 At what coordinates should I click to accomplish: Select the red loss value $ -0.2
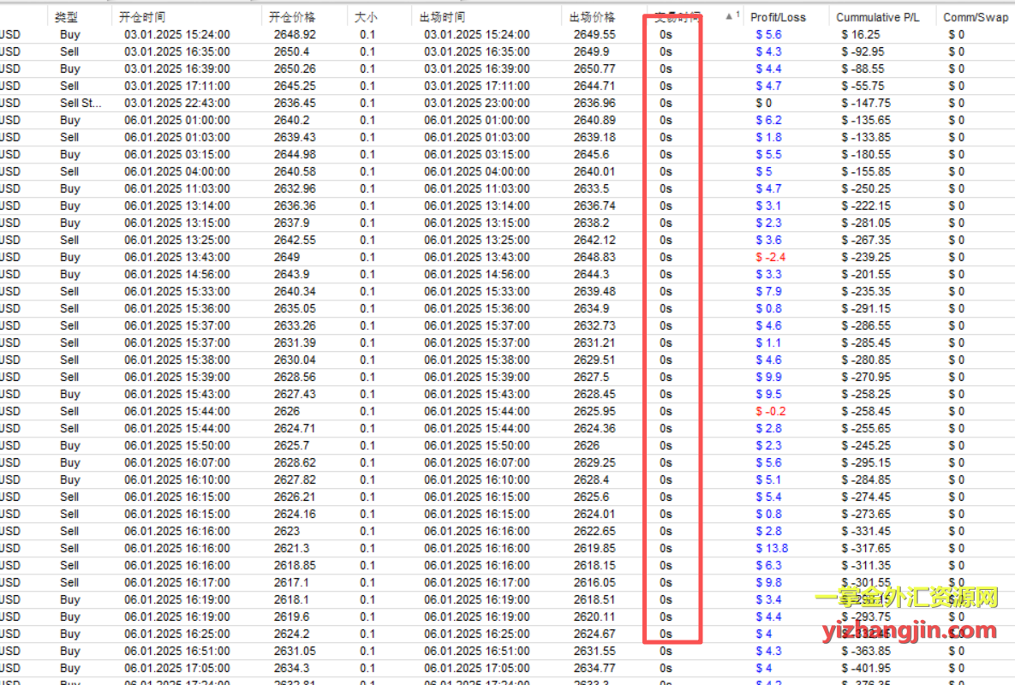coord(771,411)
